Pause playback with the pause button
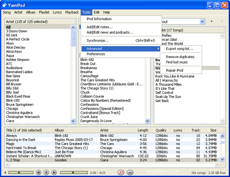This screenshot has height=177, width=230. coord(46,172)
